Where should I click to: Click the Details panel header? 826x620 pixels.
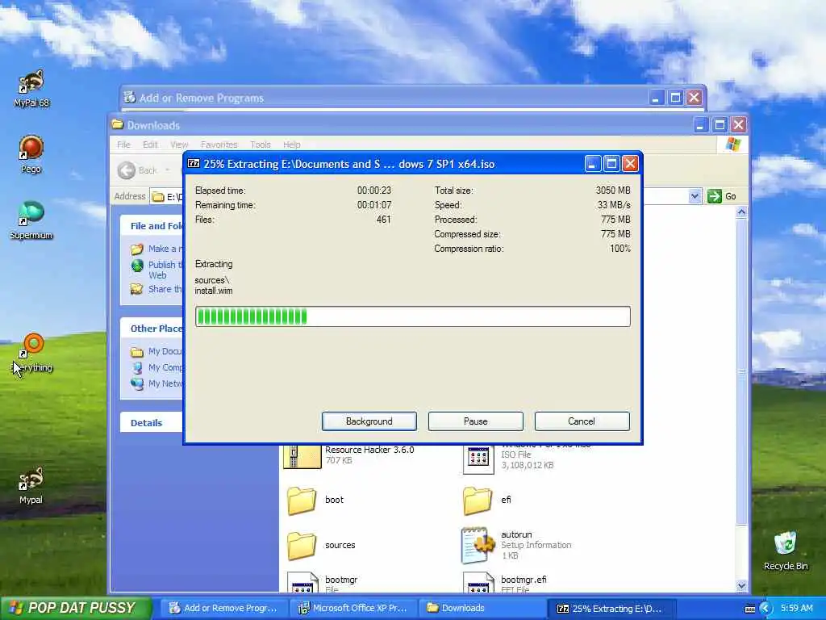151,423
